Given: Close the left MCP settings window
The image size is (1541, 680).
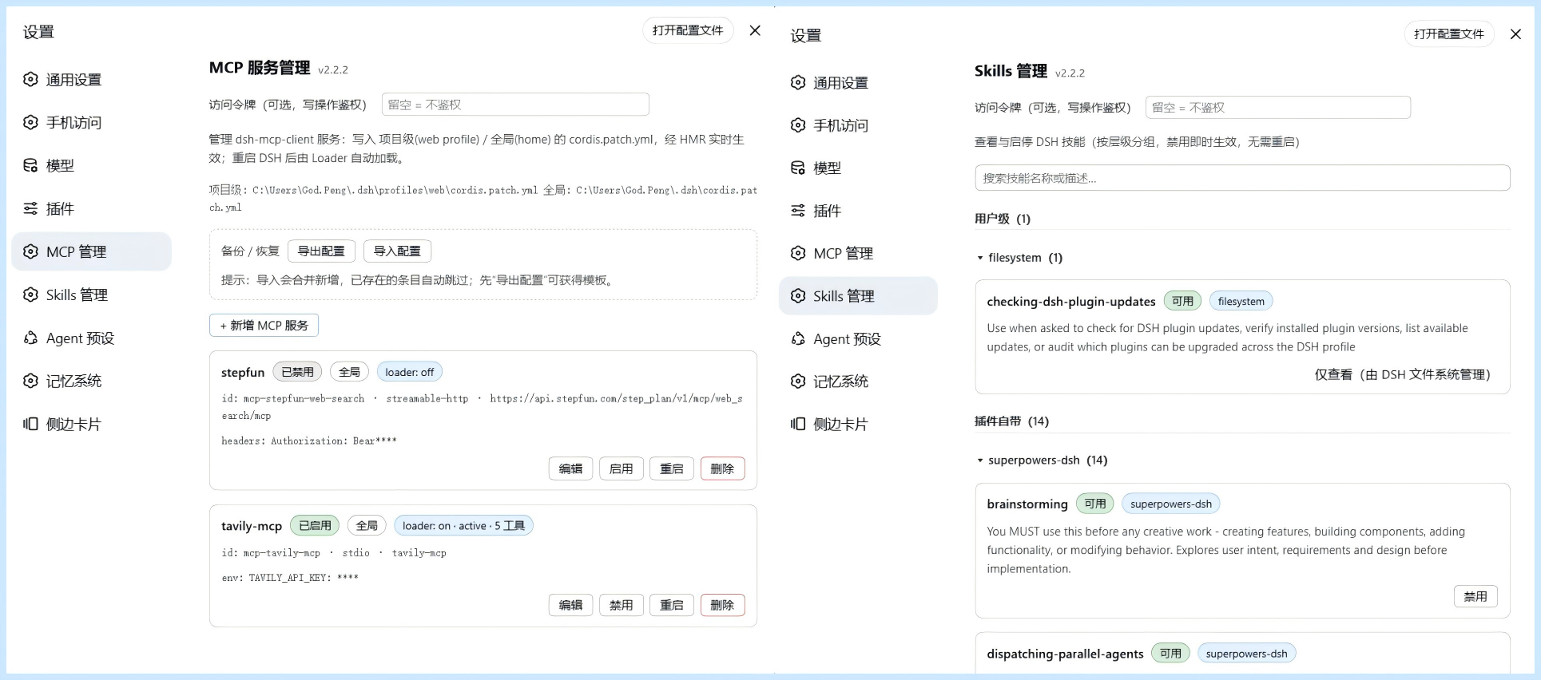Looking at the screenshot, I should click(x=755, y=30).
